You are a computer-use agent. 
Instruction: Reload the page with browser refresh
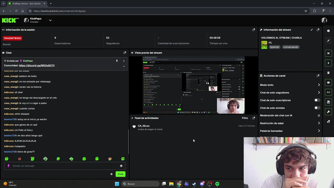(16, 11)
